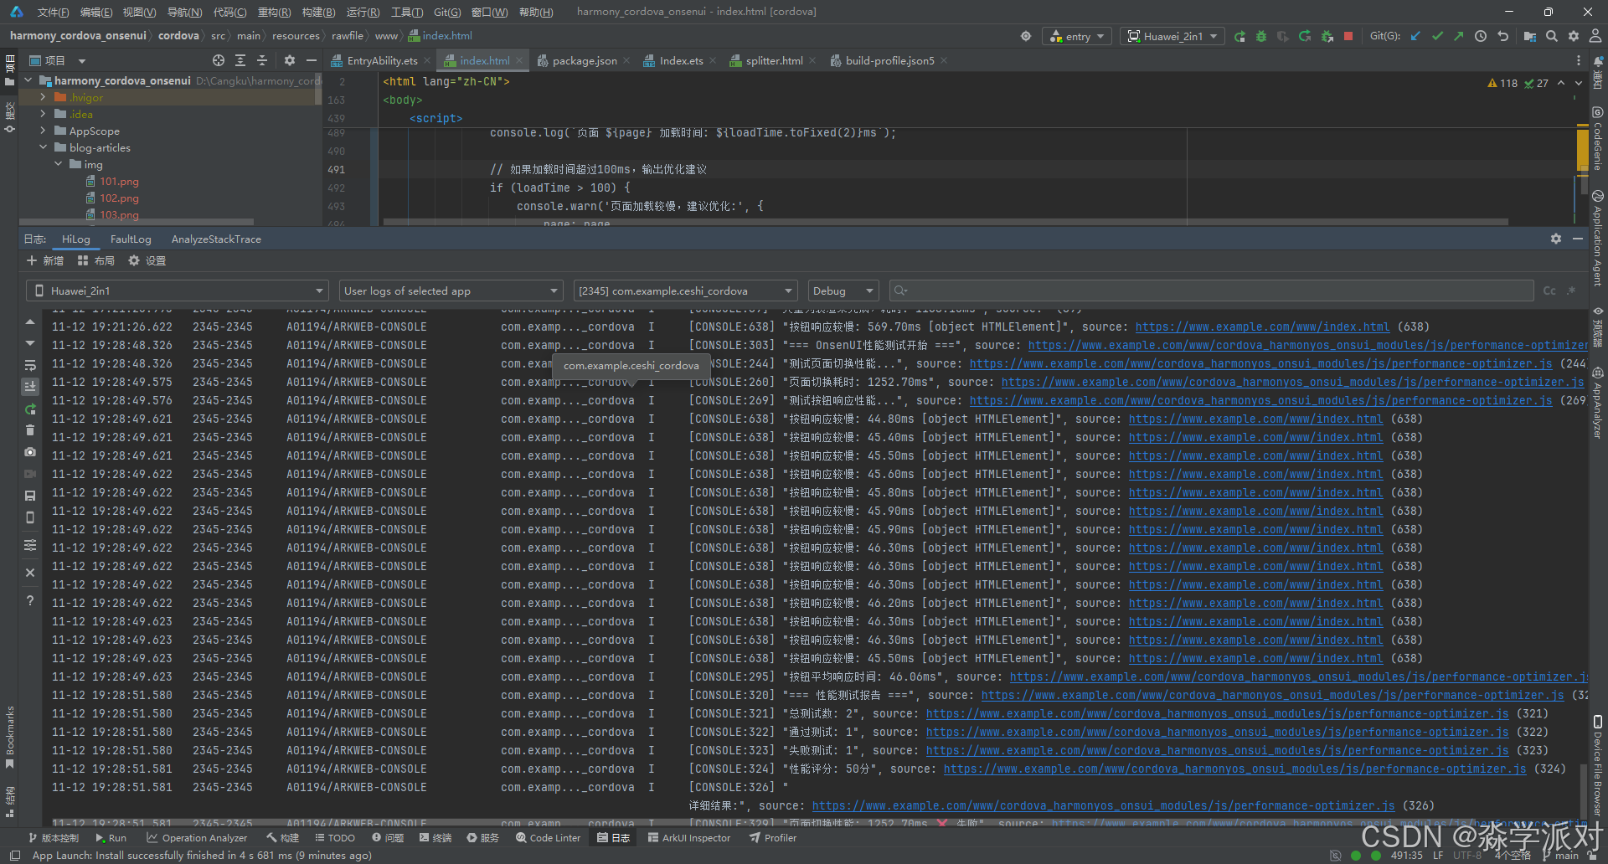Roll back changes with the undo arrow
This screenshot has height=864, width=1608.
click(x=1502, y=36)
